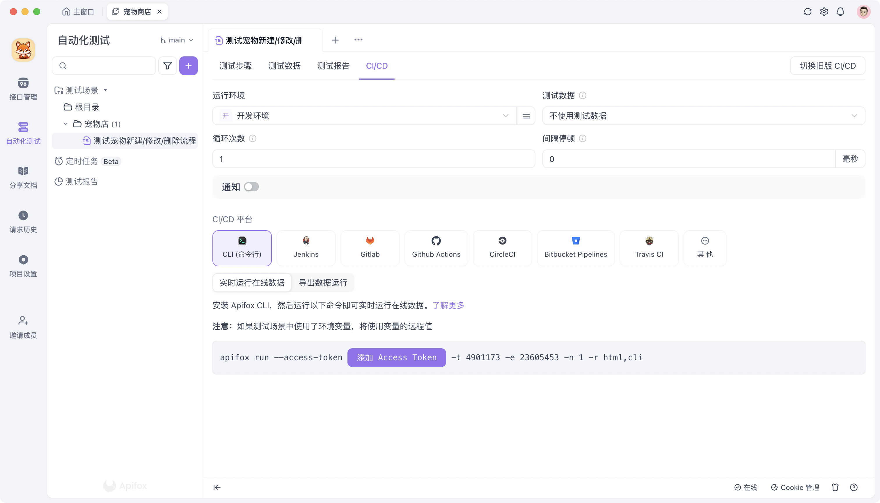Screen dimensions: 880x503
Task: Click inside the 循环次数 input field
Action: coord(373,158)
